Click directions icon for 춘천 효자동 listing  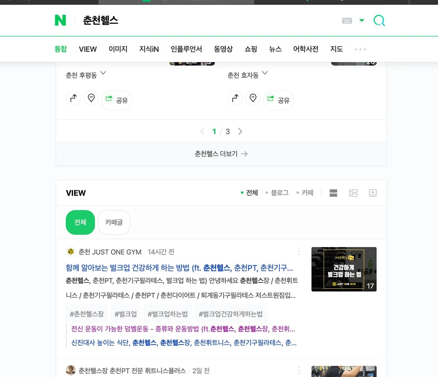click(235, 98)
